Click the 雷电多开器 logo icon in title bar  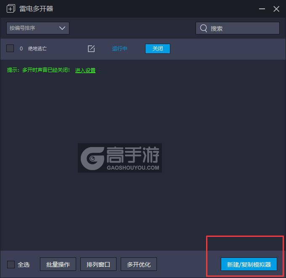click(x=11, y=8)
